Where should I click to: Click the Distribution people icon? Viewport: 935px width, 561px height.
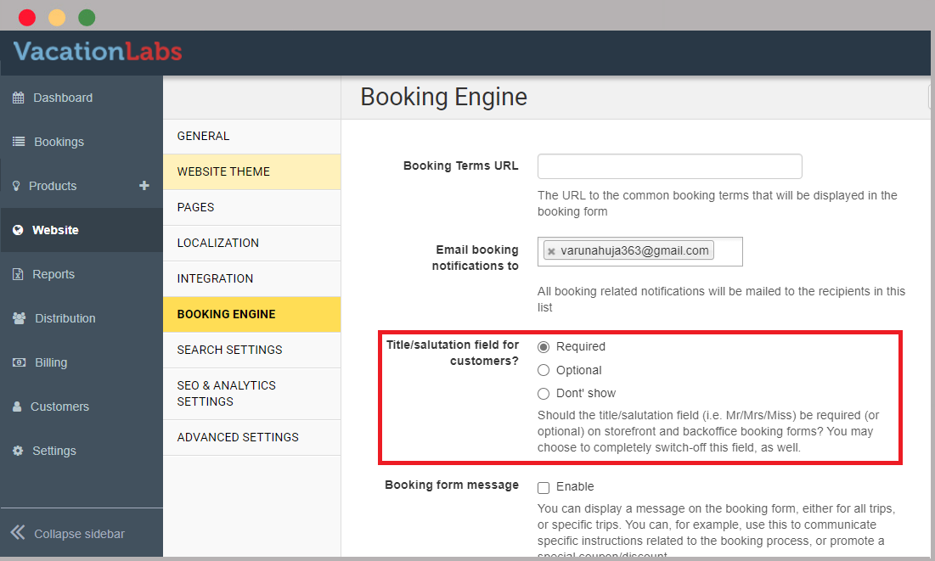tap(19, 318)
